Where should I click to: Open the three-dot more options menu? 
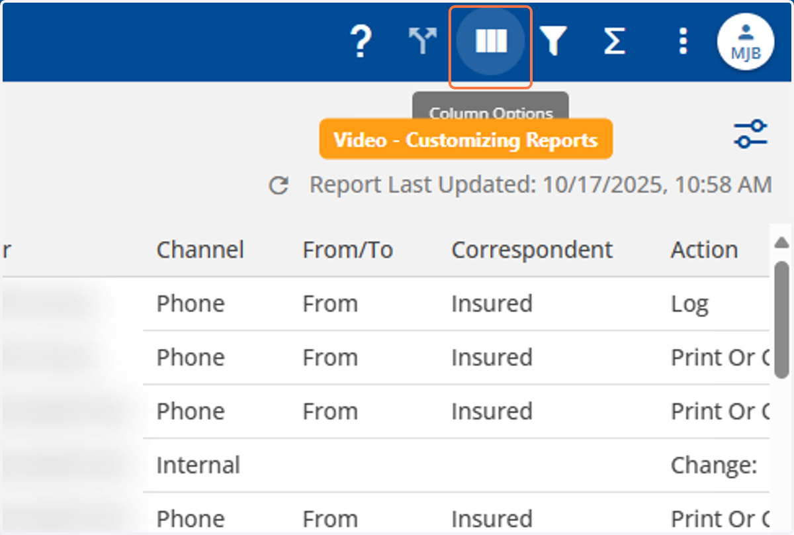683,42
